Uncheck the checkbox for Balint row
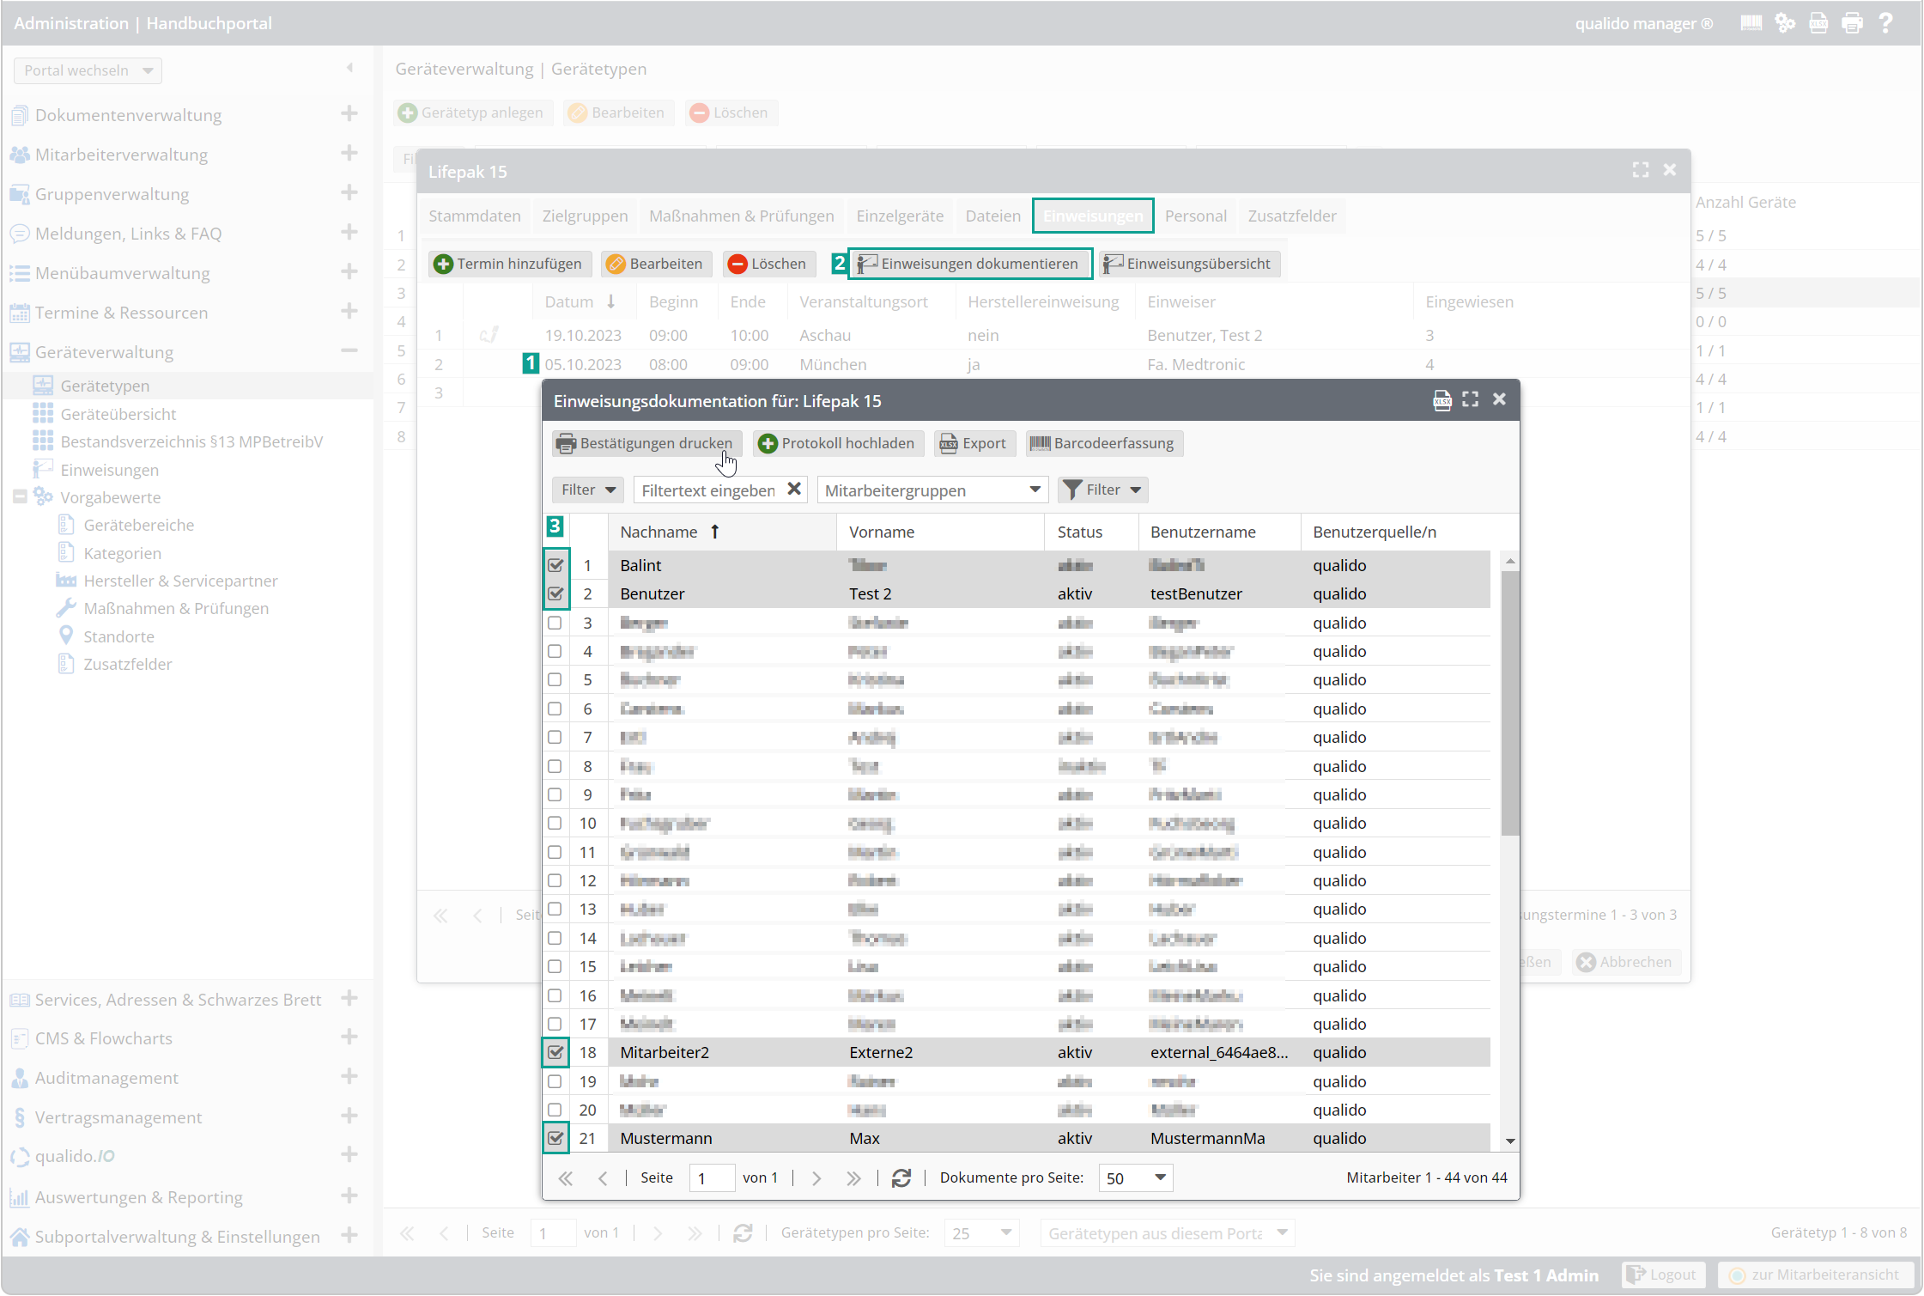Image resolution: width=1924 pixels, height=1296 pixels. [555, 565]
